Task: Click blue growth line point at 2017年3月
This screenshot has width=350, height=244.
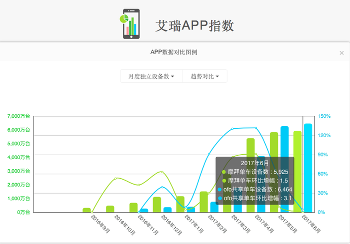Action: [232, 129]
